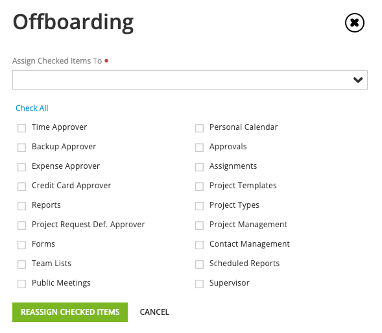Tick the Backup Approver checkbox
382x333 pixels.
click(21, 147)
